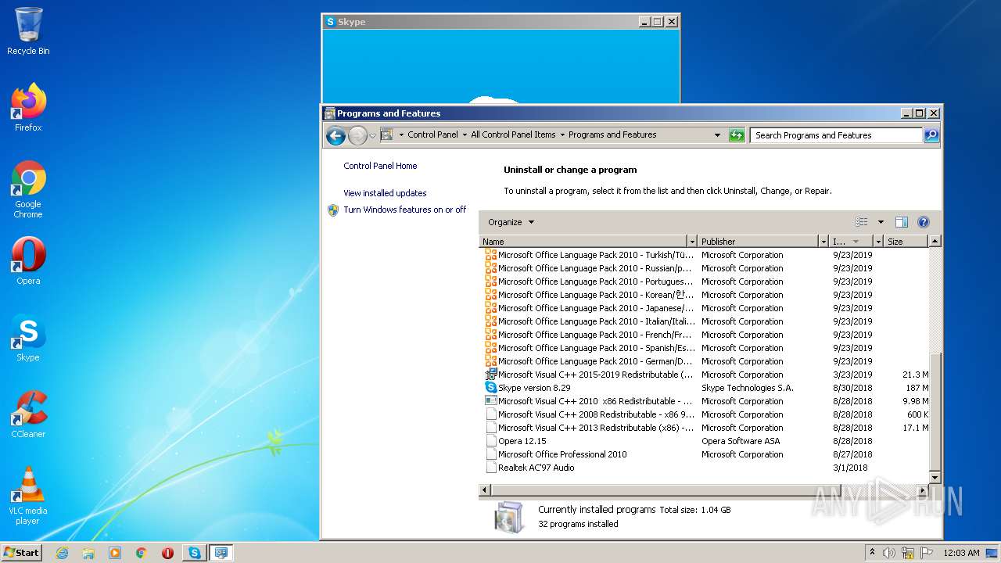The image size is (1001, 563).
Task: Open Control Panel Home link
Action: pyautogui.click(x=380, y=166)
